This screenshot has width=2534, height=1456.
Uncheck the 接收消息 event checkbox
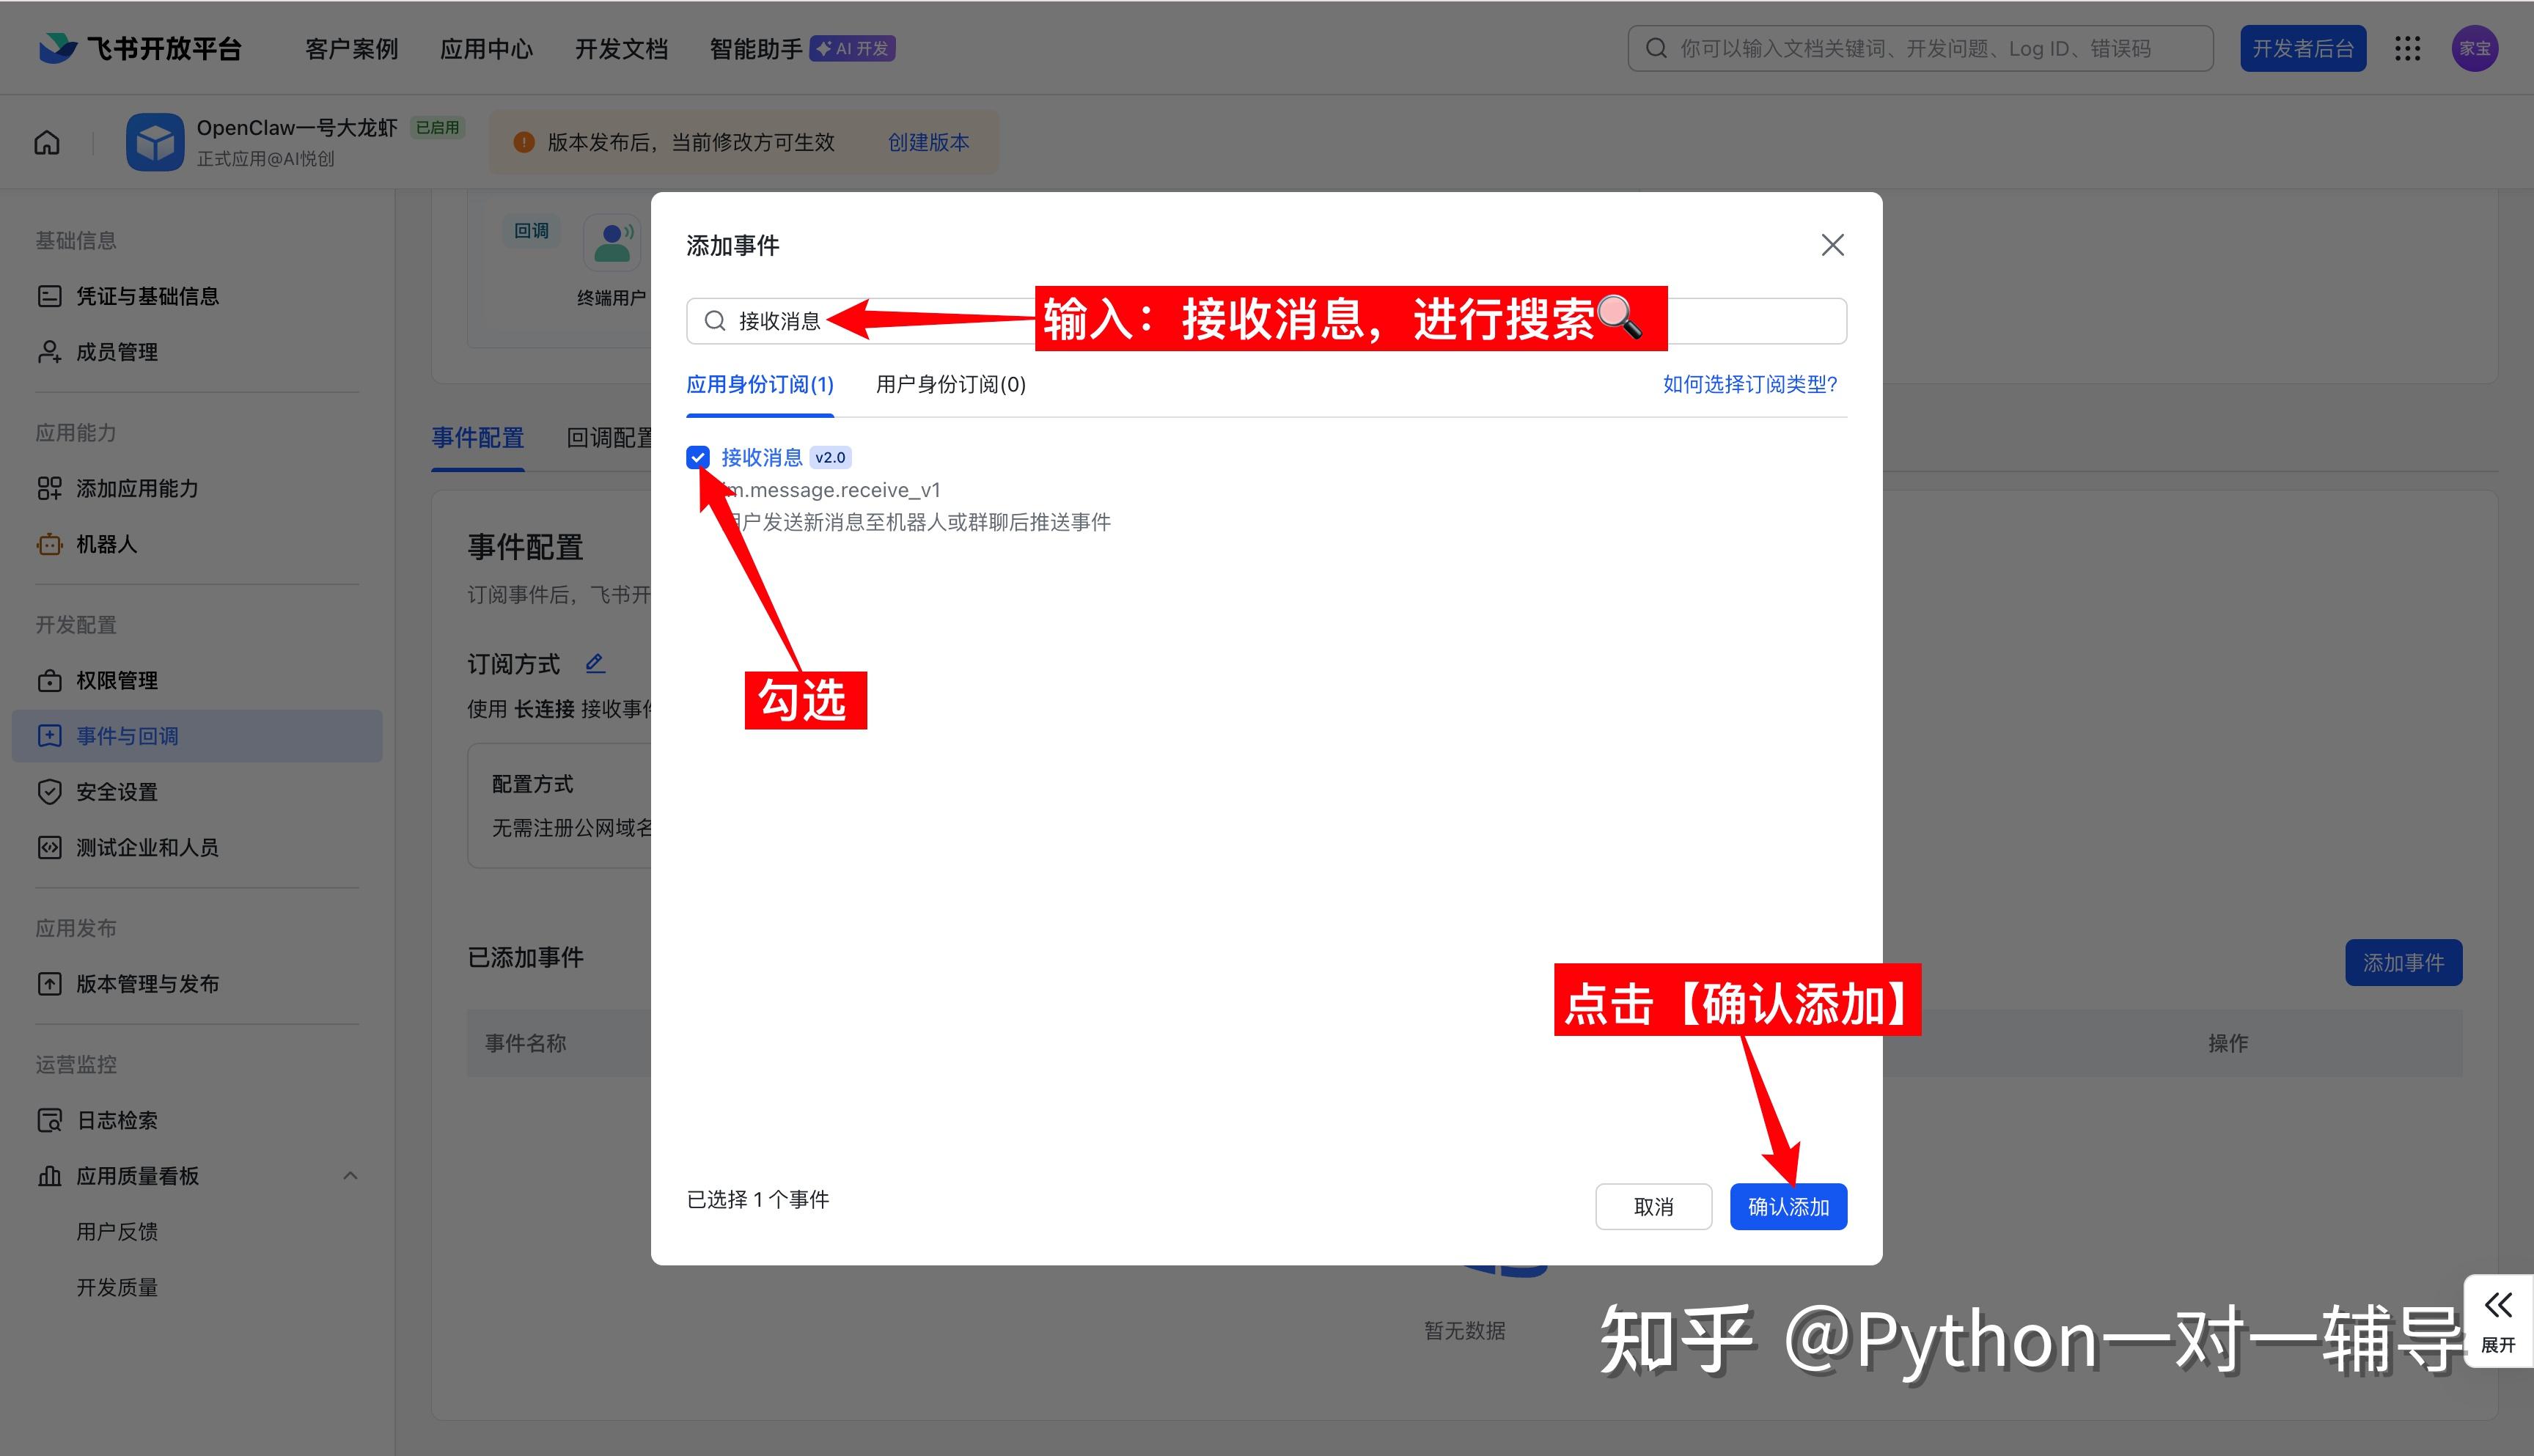tap(698, 458)
